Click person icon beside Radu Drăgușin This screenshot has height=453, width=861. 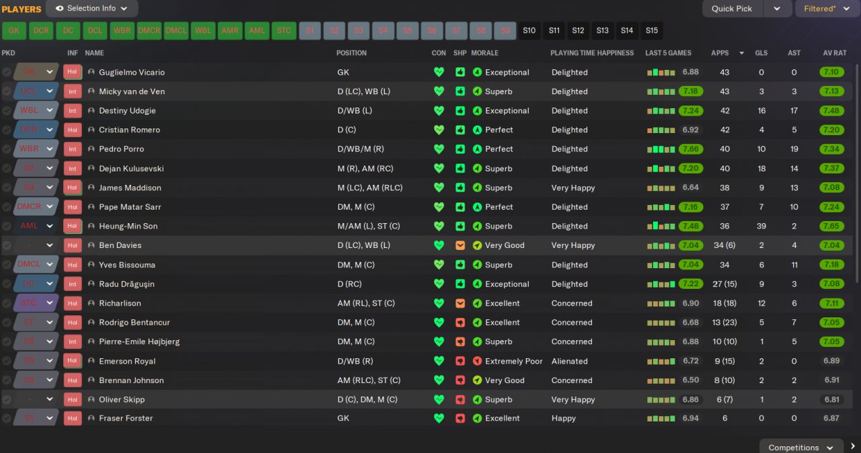[x=91, y=284]
